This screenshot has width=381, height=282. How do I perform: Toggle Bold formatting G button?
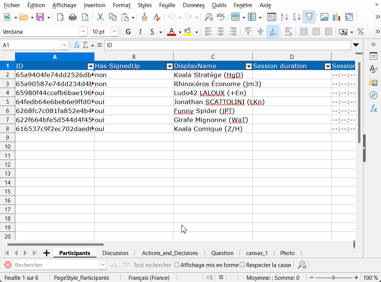pyautogui.click(x=128, y=31)
